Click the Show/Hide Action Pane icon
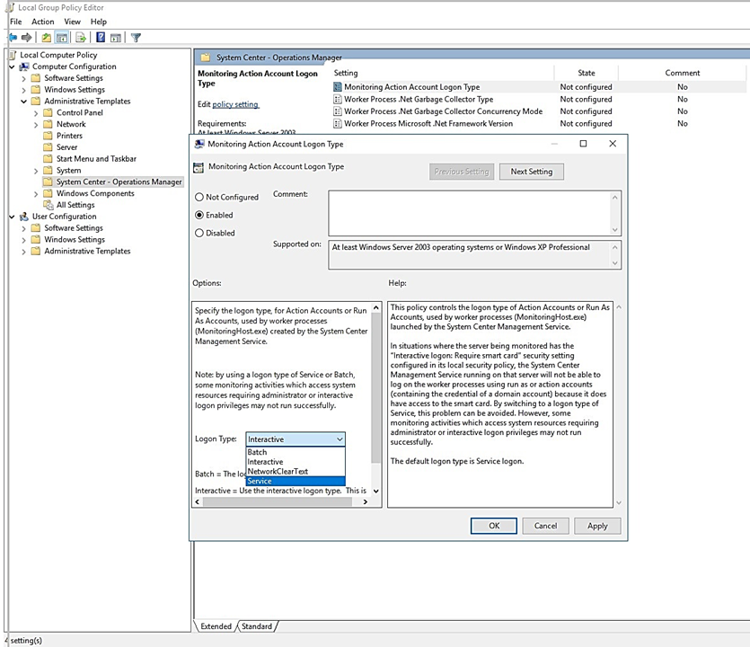The width and height of the screenshot is (750, 647). [116, 37]
